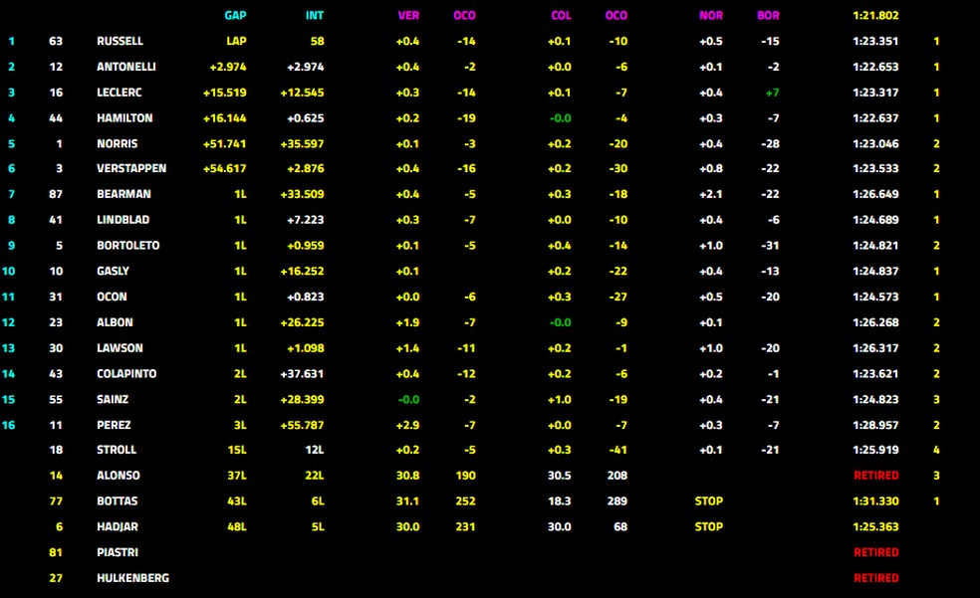Select the NOR comparison column header
The image size is (980, 598).
pyautogui.click(x=708, y=15)
